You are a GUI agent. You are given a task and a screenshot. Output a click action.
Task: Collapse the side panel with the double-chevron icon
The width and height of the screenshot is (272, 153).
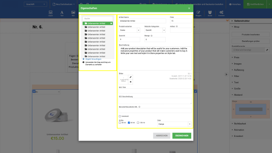pyautogui.click(x=226, y=74)
